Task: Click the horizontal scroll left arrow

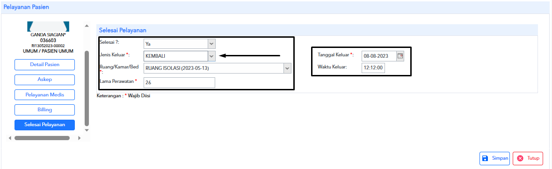Action: tap(10, 138)
